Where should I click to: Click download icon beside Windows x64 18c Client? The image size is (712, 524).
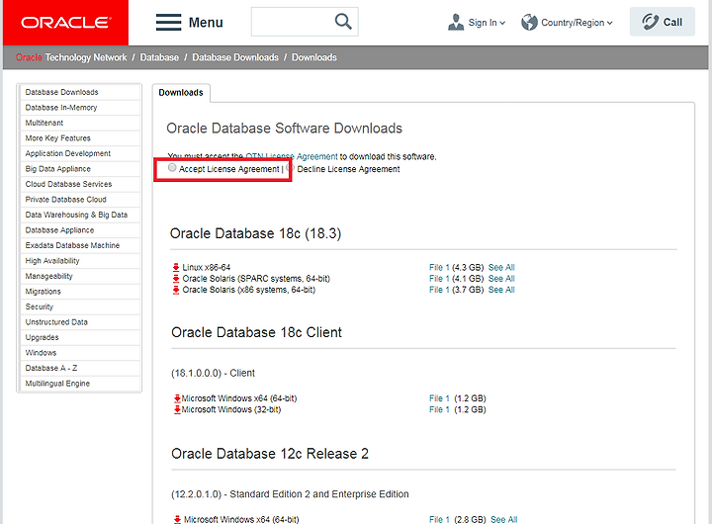[x=178, y=398]
